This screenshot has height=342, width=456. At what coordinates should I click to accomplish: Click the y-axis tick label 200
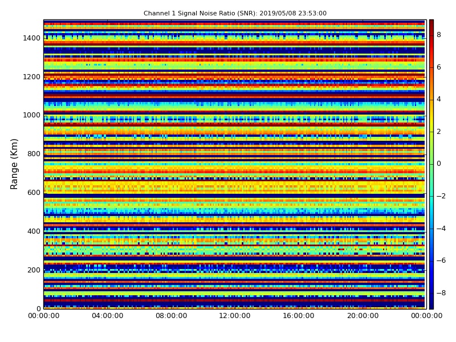[x=34, y=270]
